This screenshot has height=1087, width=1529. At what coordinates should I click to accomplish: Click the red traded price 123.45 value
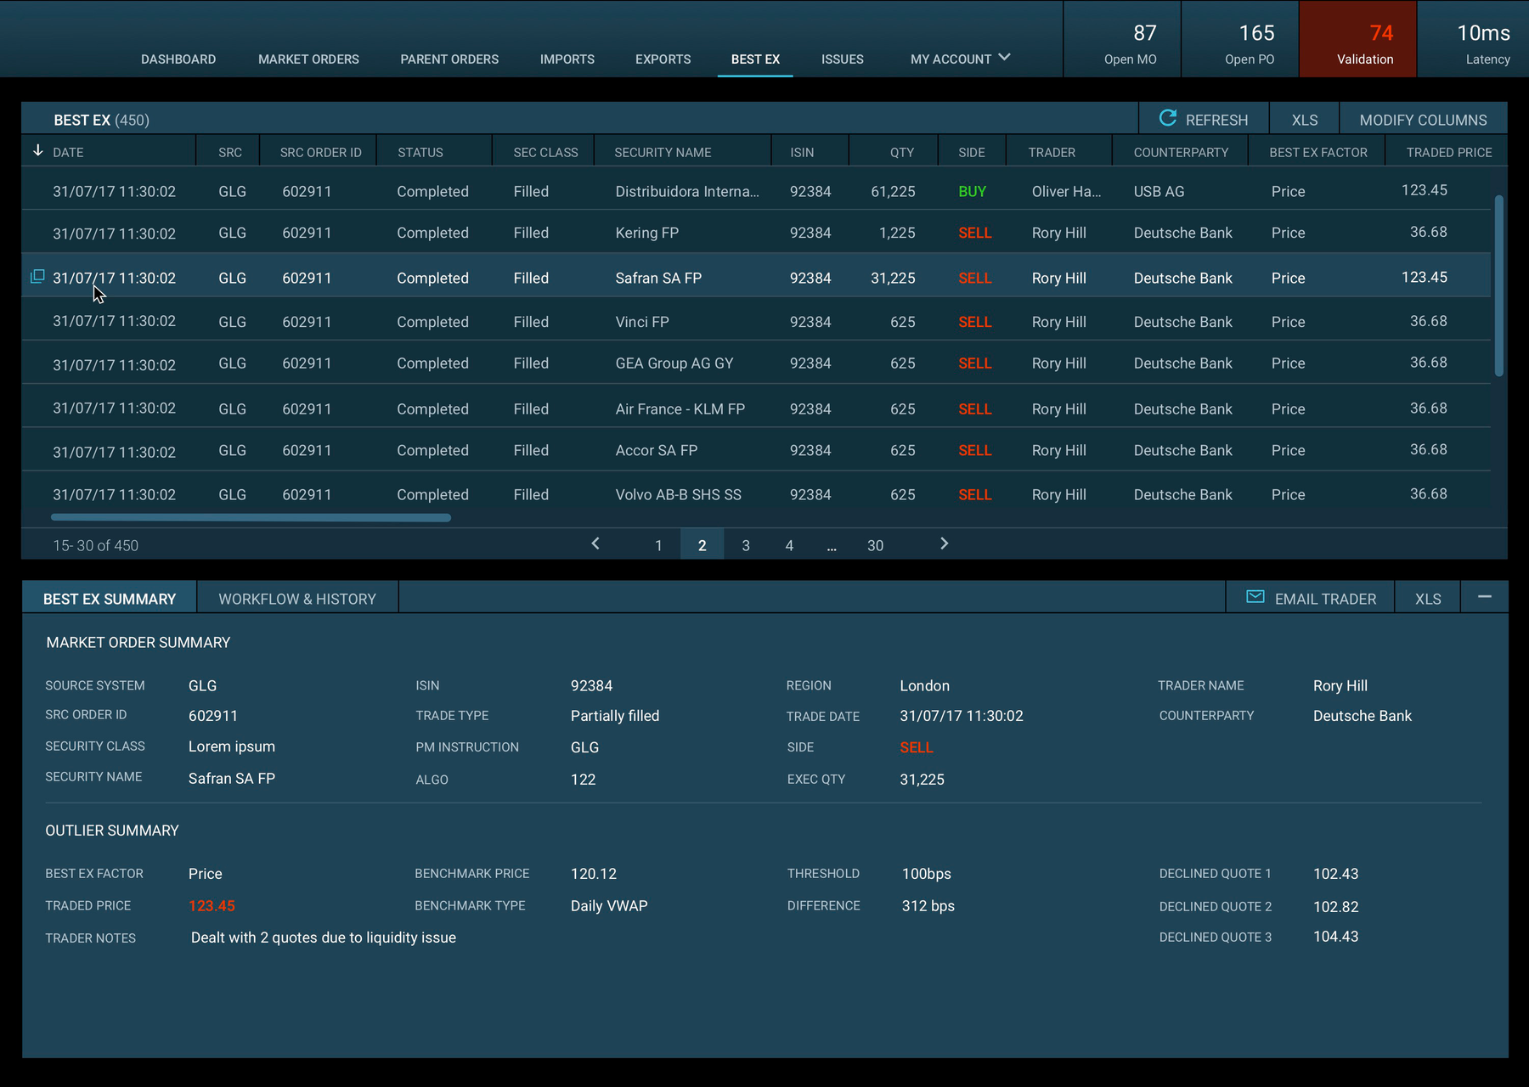click(x=212, y=906)
